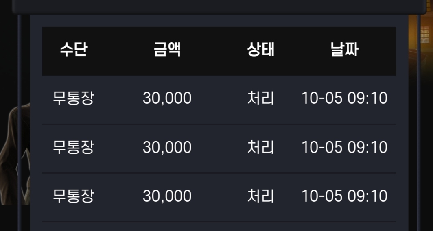This screenshot has height=231, width=433.
Task: Select 무통장 in the second transaction row
Action: 73,147
